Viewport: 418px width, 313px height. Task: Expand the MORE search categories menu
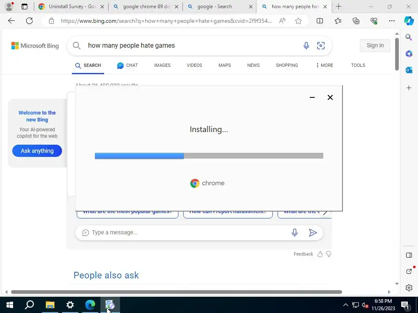click(325, 66)
